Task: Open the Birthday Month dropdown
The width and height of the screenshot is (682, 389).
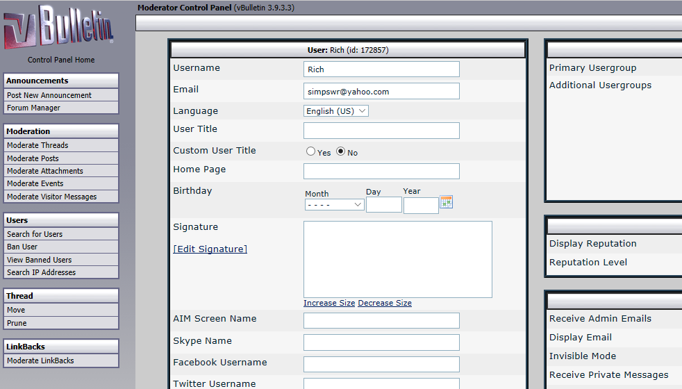Action: pos(334,205)
